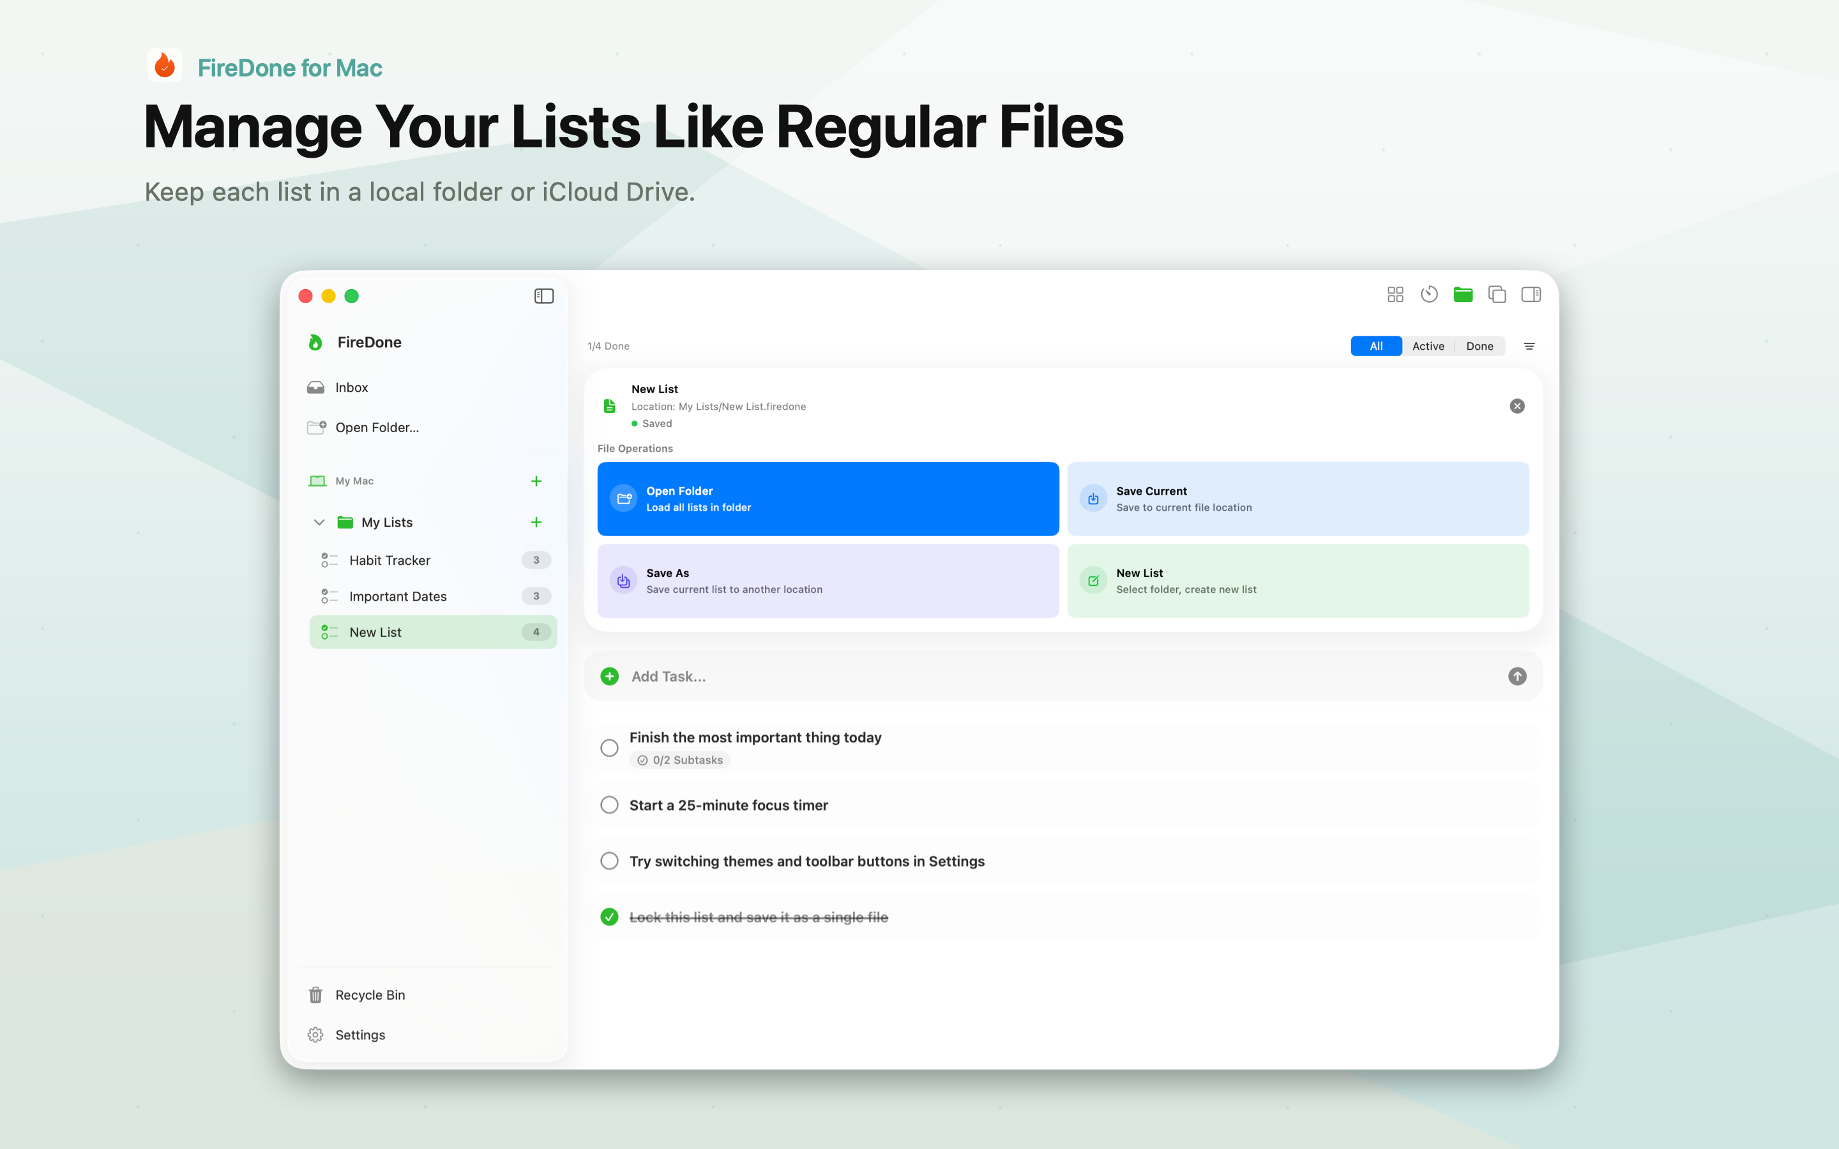Click 'Try switching themes and toolbar buttons' text
1839x1149 pixels.
(807, 861)
